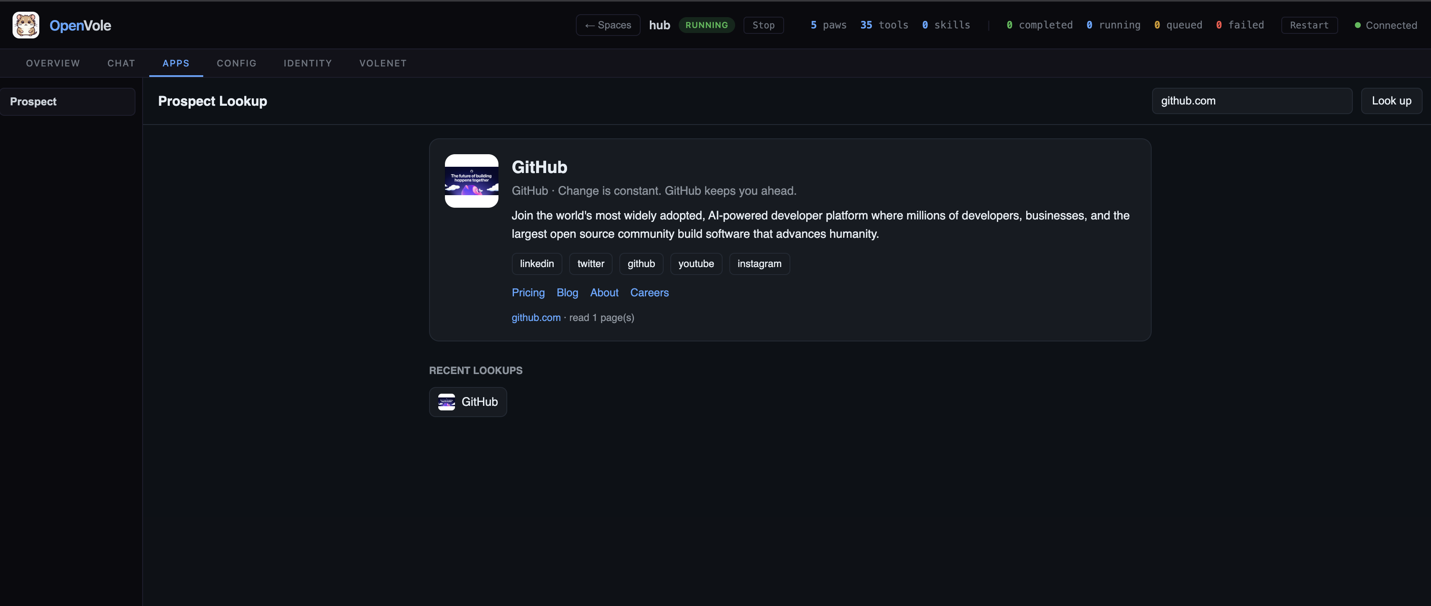Click the green Connected status dot
This screenshot has height=606, width=1431.
[1358, 25]
